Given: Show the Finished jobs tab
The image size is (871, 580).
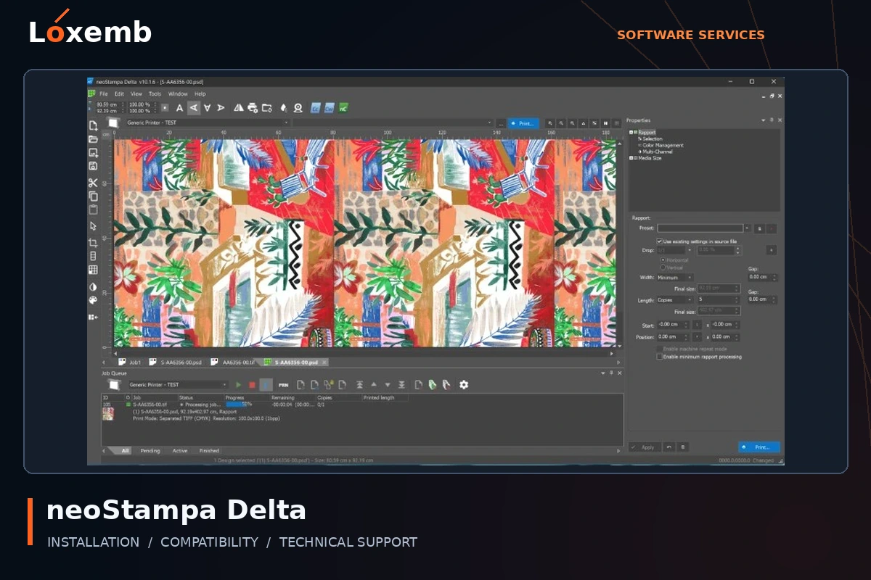Looking at the screenshot, I should (209, 451).
